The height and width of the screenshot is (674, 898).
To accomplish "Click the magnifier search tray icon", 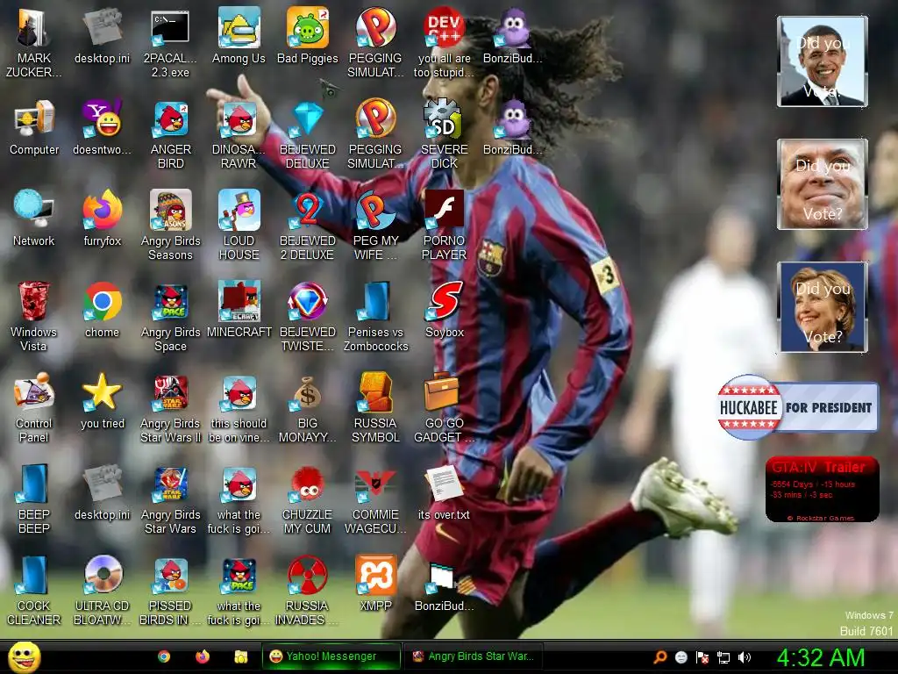I will coord(659,657).
